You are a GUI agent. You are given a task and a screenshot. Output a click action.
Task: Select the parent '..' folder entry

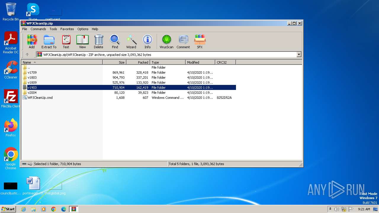129,67
